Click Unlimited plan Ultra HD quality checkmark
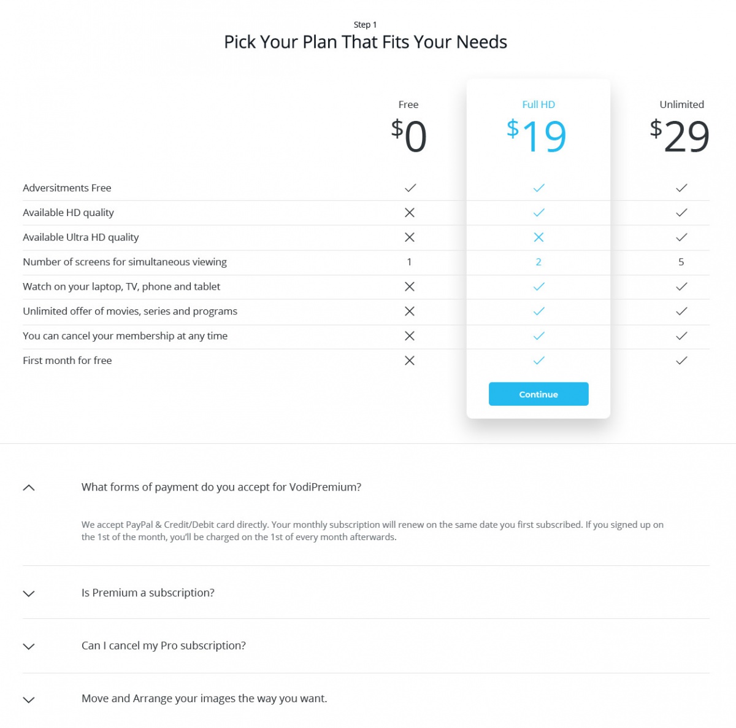Viewport: 736px width, 728px height. (681, 238)
